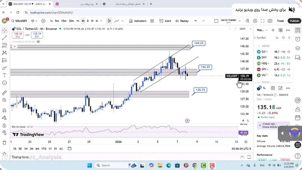Open the emoji icons tool
Screen dimensions: 302x170
coord(4,83)
